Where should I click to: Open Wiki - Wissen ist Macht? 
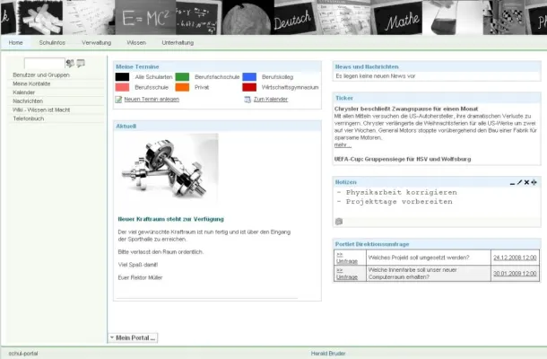click(41, 110)
